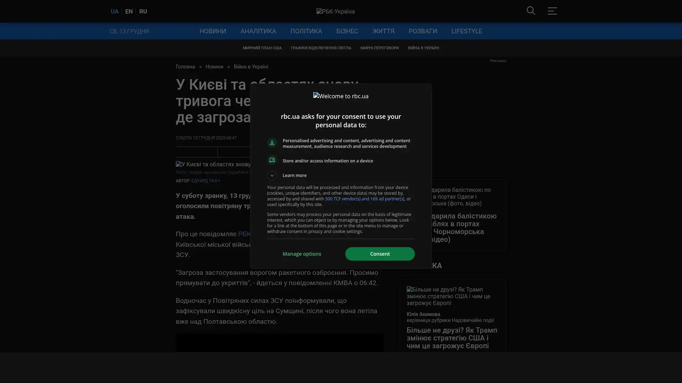Expand the Learn more chevron
This screenshot has width=682, height=383.
point(272,176)
